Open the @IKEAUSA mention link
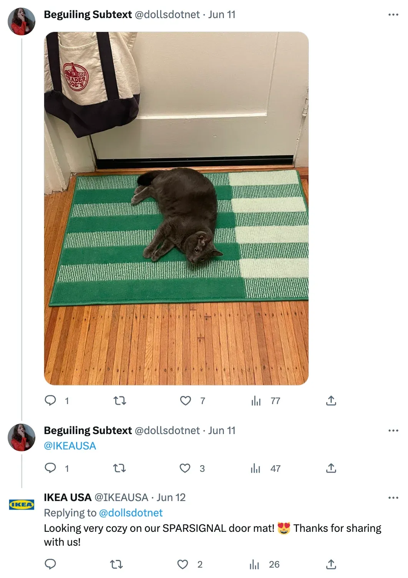Screen dimensions: 408x578 pos(70,446)
